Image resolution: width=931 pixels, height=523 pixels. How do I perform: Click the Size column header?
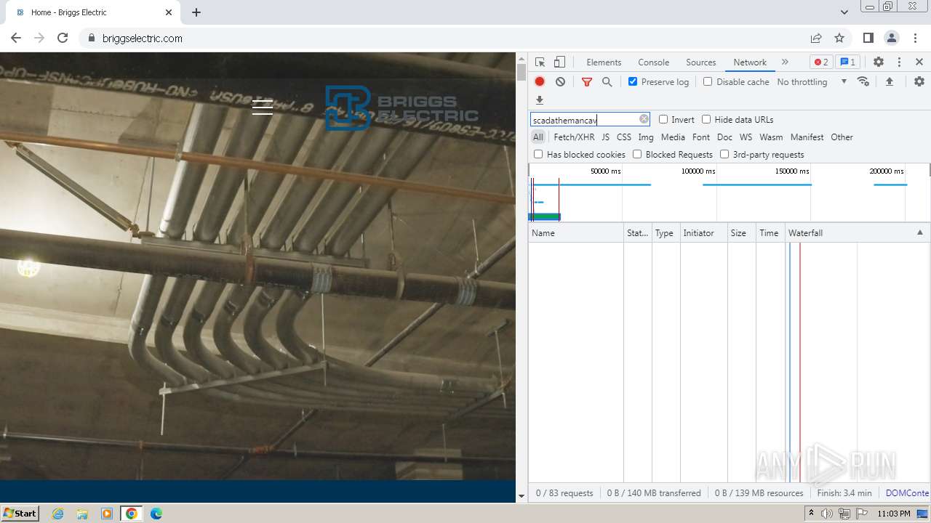(742, 232)
